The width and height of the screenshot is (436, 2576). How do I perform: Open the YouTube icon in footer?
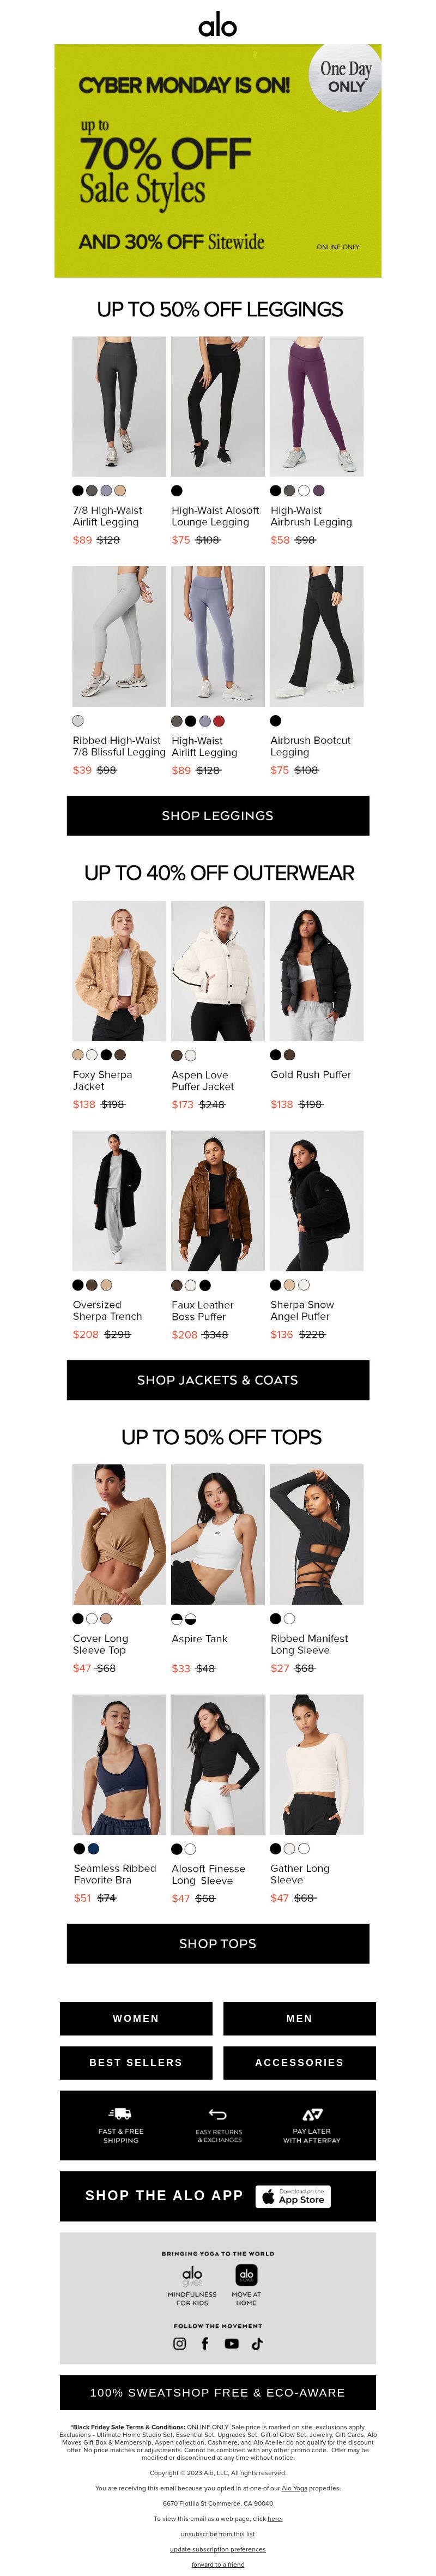232,2343
